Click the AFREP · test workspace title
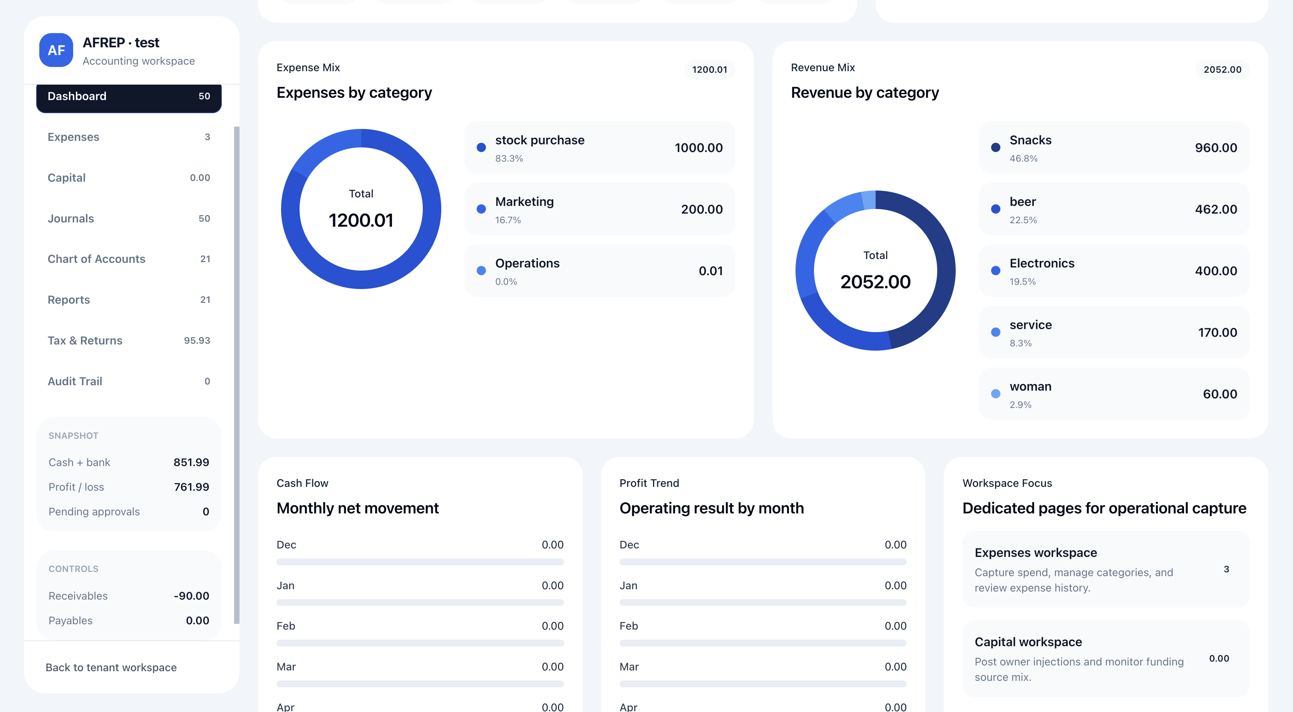The width and height of the screenshot is (1293, 712). pyautogui.click(x=121, y=43)
